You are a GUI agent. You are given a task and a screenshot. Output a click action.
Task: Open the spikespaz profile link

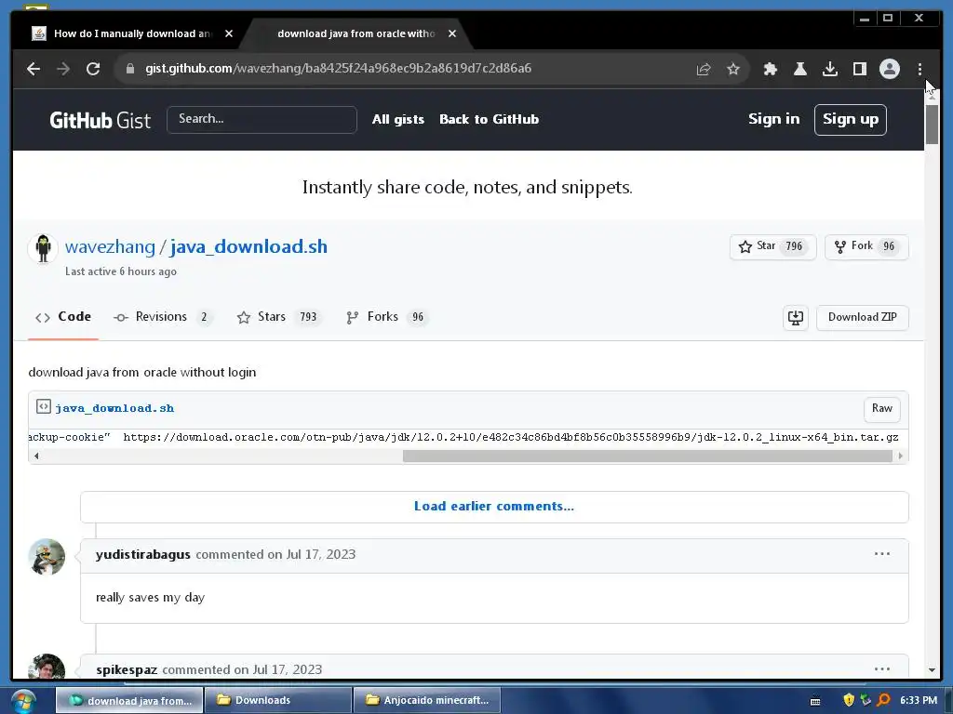click(x=127, y=669)
